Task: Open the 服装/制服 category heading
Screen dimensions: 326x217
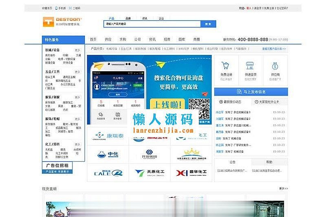Action: tap(53, 97)
